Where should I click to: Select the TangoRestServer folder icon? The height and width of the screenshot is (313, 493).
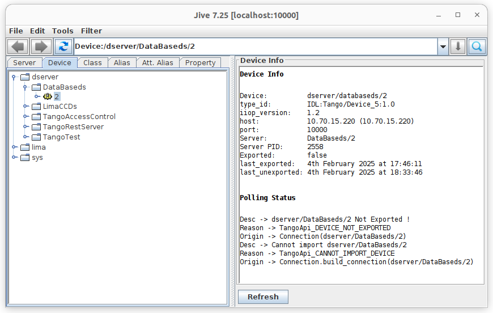pos(36,127)
